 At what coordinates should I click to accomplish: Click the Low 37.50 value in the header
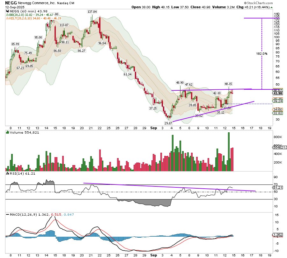point(180,7)
